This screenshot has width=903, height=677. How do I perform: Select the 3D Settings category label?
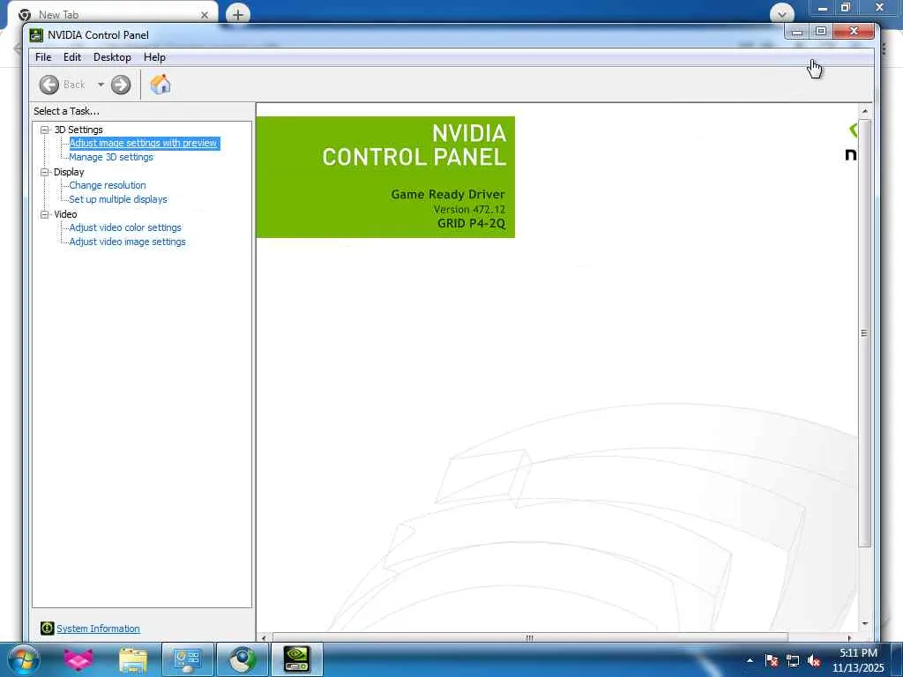click(x=78, y=130)
